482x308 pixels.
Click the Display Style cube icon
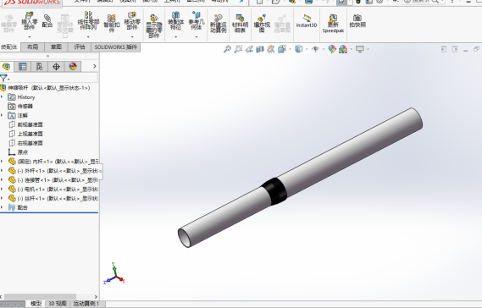click(298, 49)
